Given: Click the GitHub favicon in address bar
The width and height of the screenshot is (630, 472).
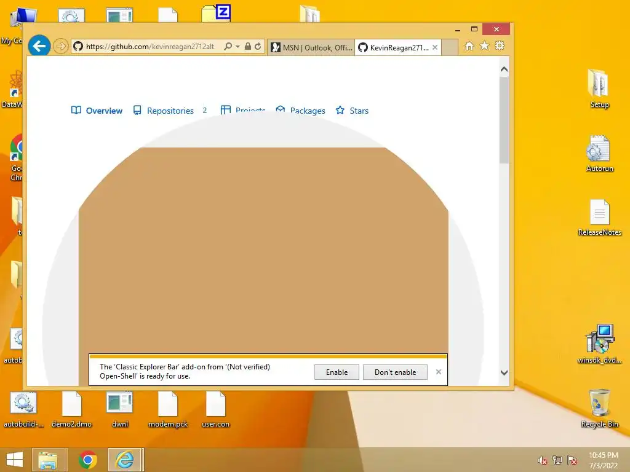Looking at the screenshot, I should click(x=78, y=47).
